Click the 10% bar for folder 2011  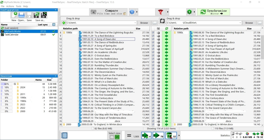pyautogui.click(x=7, y=94)
